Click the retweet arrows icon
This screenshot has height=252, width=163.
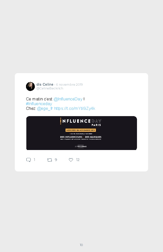(50, 160)
